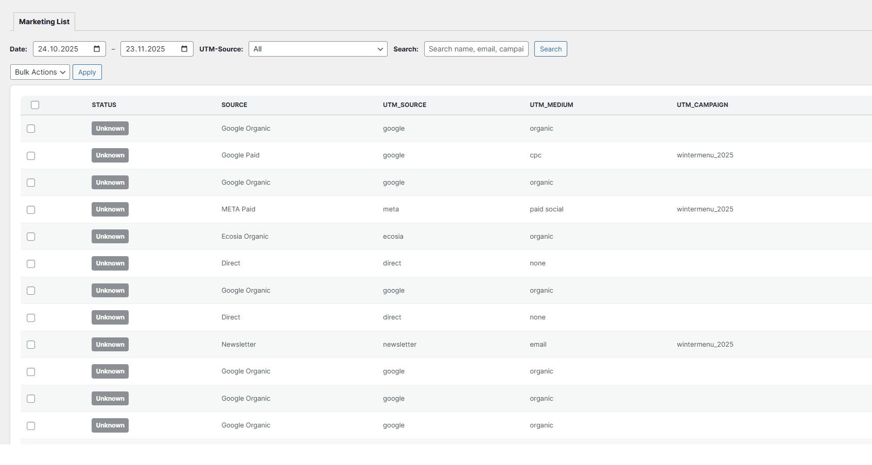Click the UTM_CAMPAIGN column header
The width and height of the screenshot is (872, 465).
(x=702, y=105)
